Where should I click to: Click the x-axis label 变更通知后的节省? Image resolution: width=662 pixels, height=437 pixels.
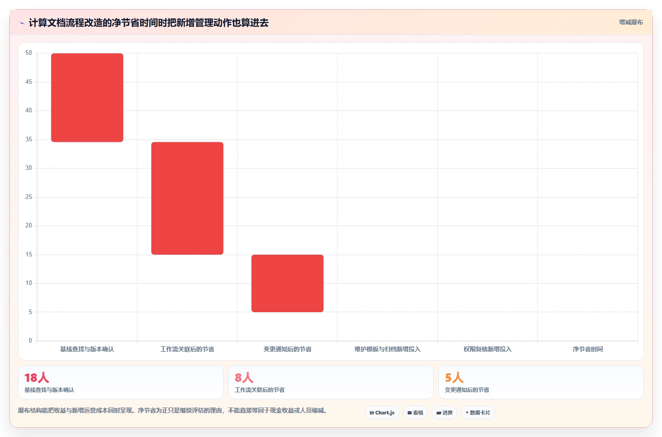pos(287,349)
